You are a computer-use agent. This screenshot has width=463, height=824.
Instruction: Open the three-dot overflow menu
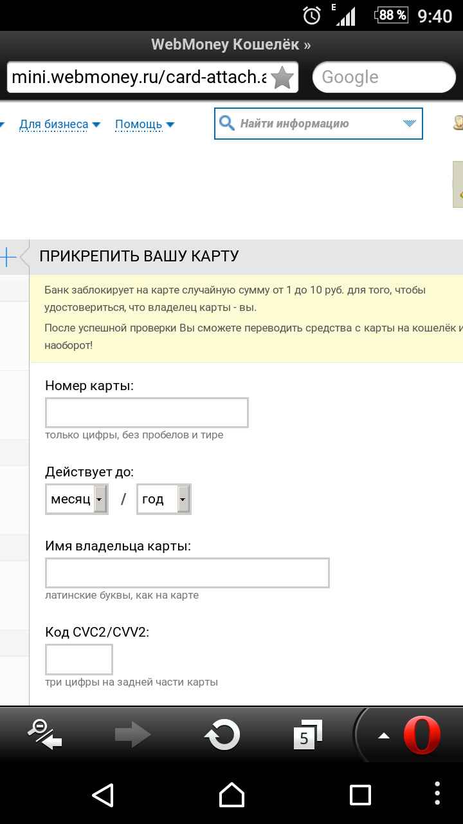437,794
